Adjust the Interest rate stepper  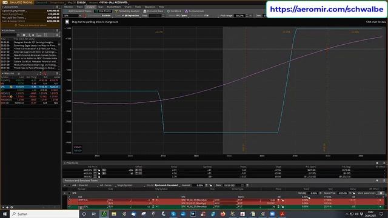(206, 185)
